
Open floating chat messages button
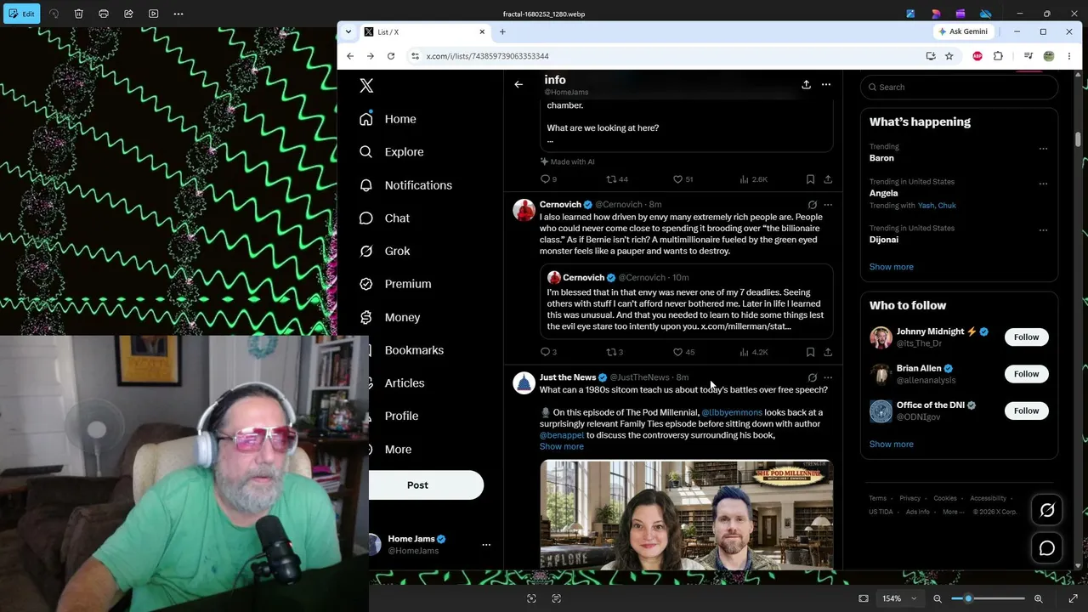pos(1047,549)
